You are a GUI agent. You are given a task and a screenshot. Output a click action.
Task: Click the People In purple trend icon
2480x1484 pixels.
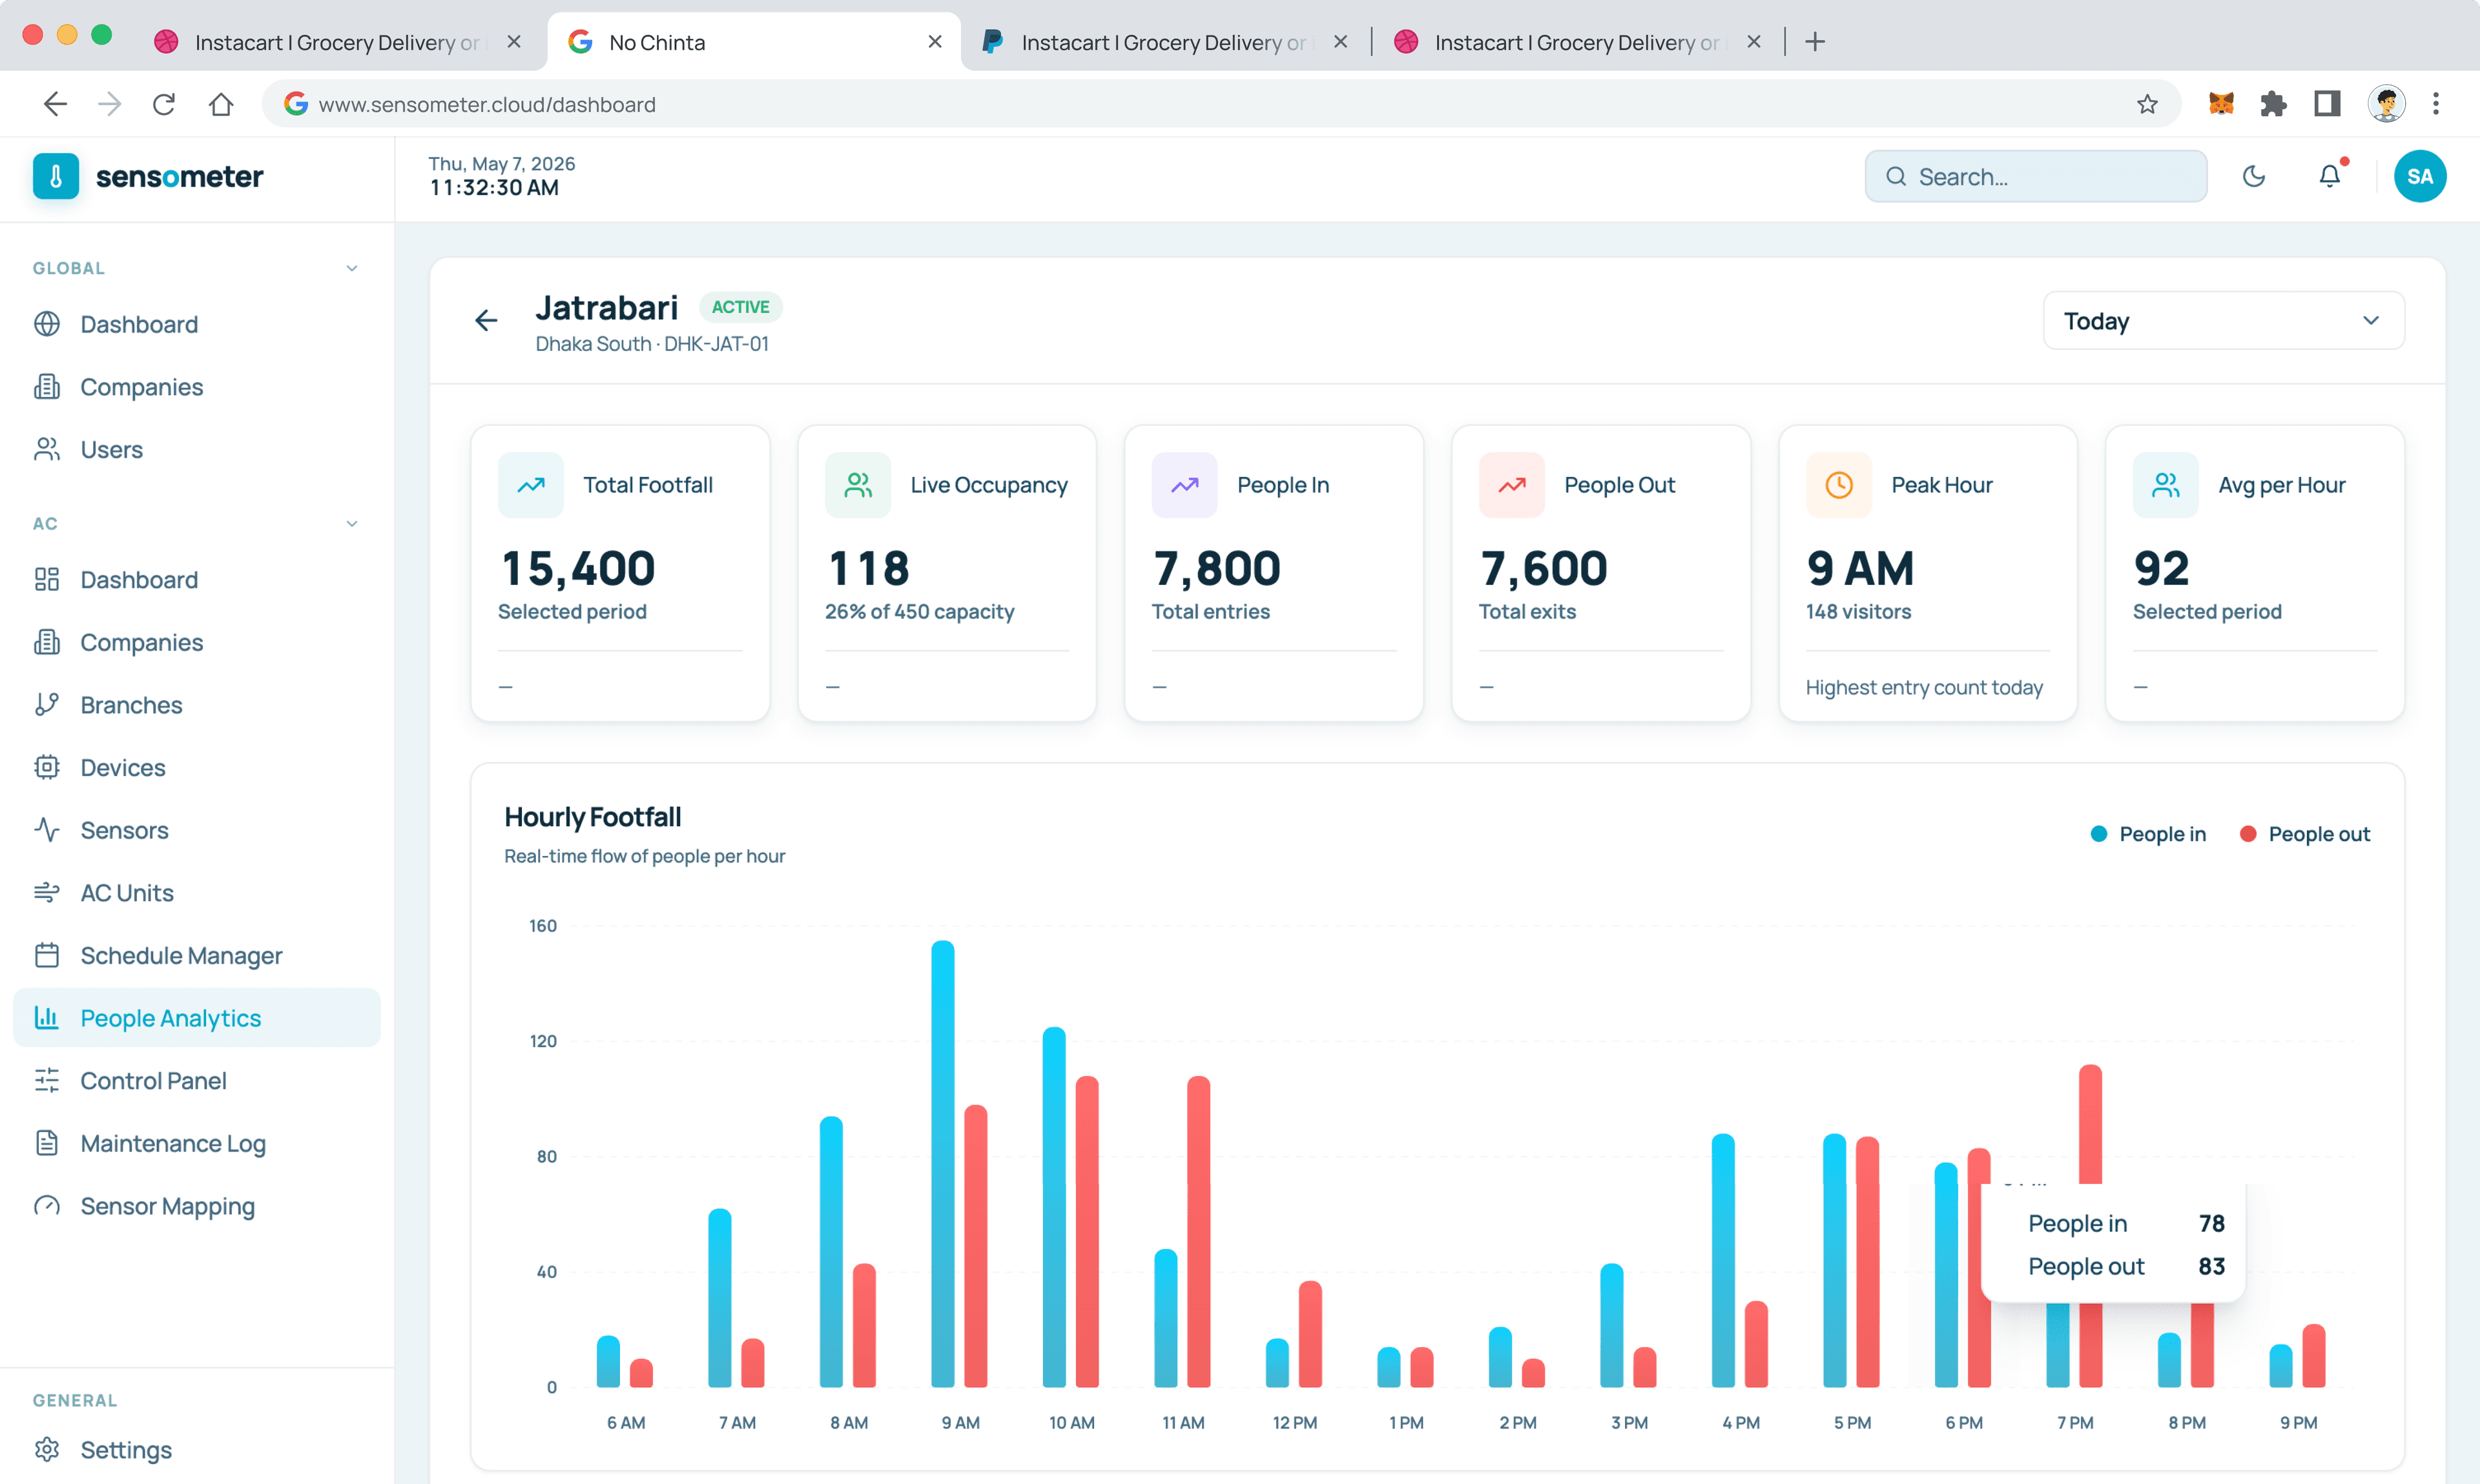point(1184,485)
